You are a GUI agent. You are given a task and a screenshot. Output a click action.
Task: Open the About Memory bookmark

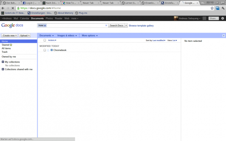pos(64,13)
